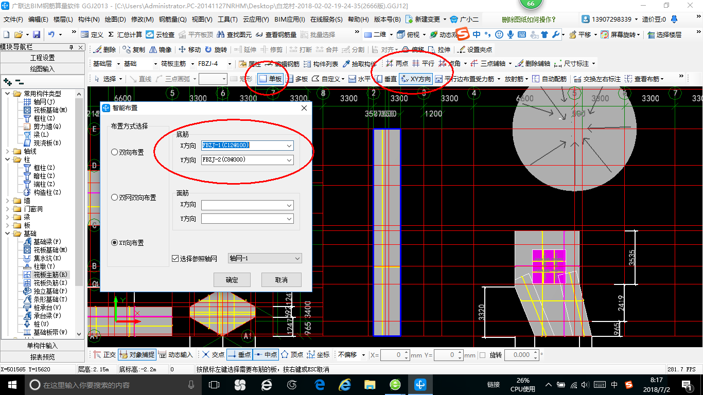Select 双网双向布置 radio option

pos(134,197)
